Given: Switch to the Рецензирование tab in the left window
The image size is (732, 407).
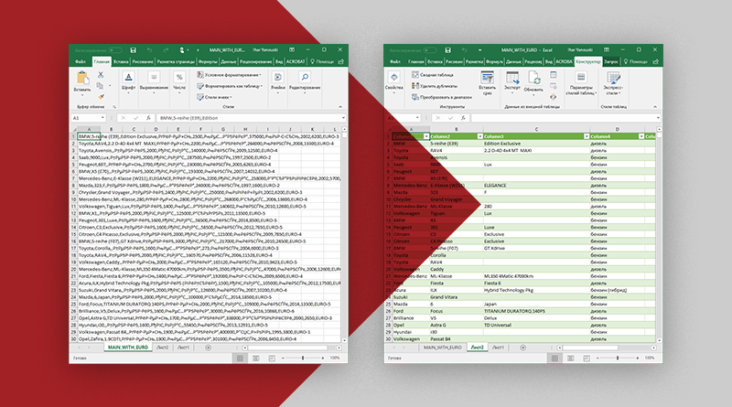Looking at the screenshot, I should 256,61.
